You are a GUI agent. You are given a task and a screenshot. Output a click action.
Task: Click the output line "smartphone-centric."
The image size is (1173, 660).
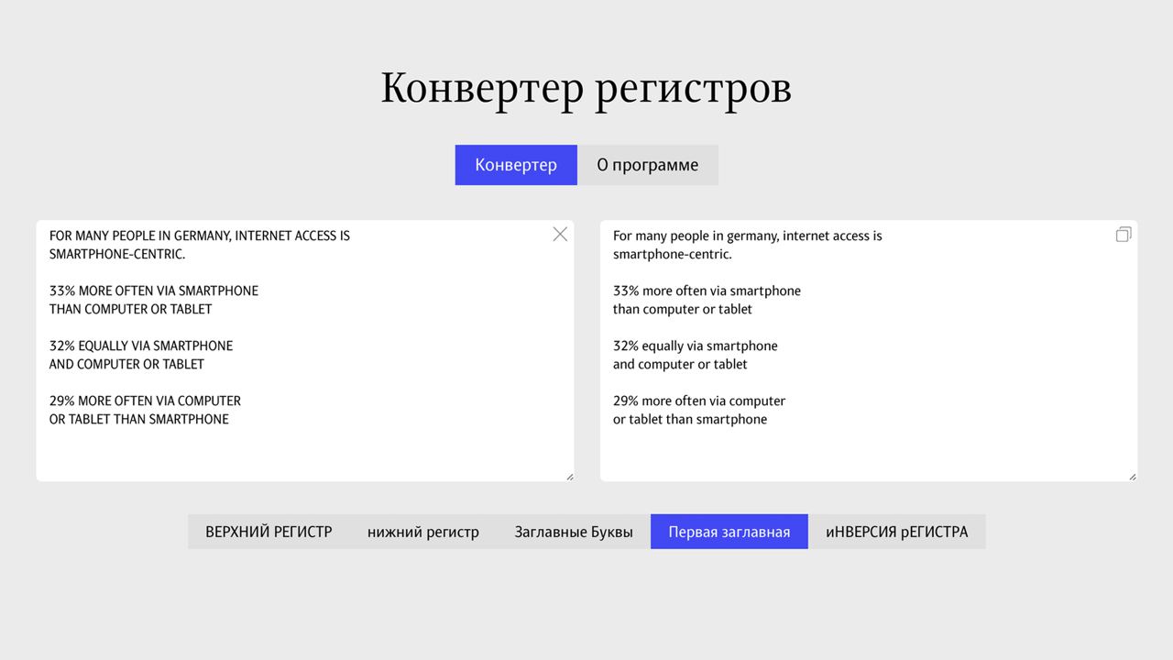(x=673, y=254)
